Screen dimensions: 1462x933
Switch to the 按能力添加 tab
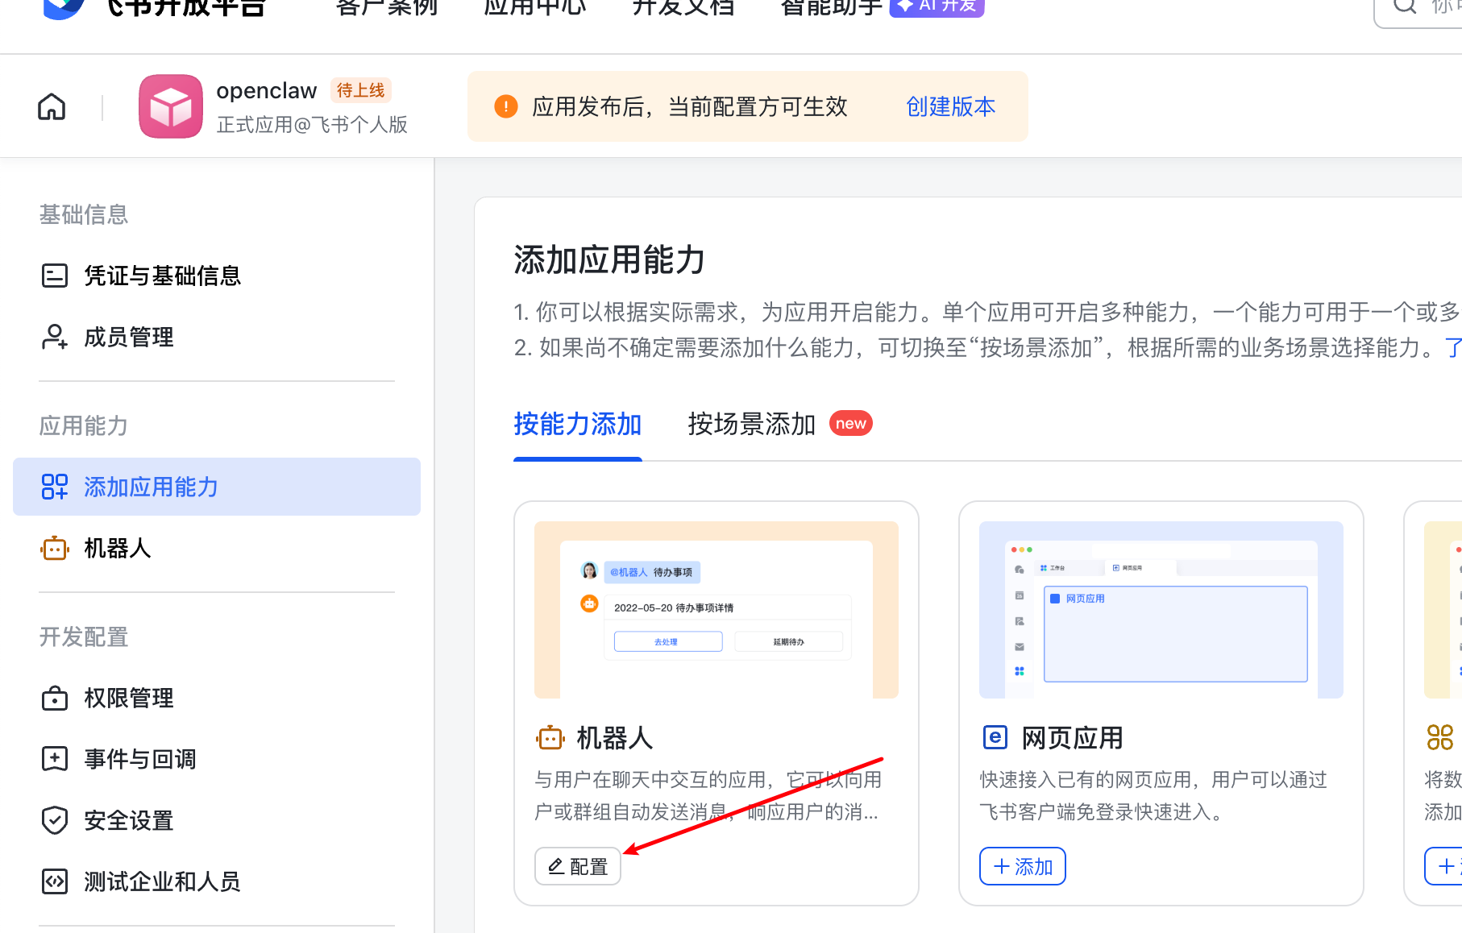(x=578, y=424)
